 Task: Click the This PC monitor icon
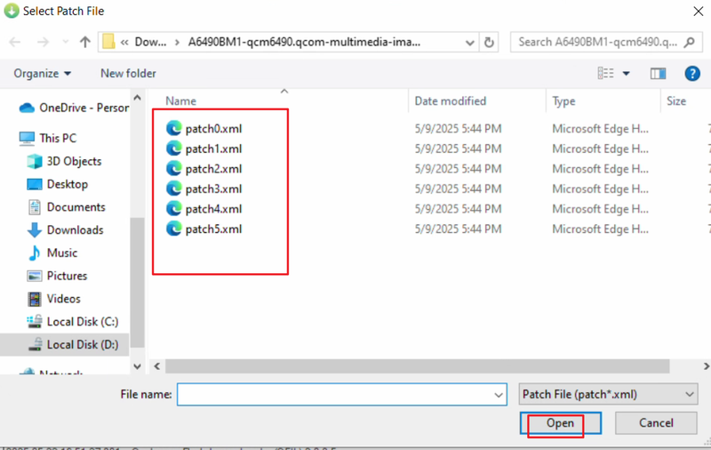[x=27, y=139]
